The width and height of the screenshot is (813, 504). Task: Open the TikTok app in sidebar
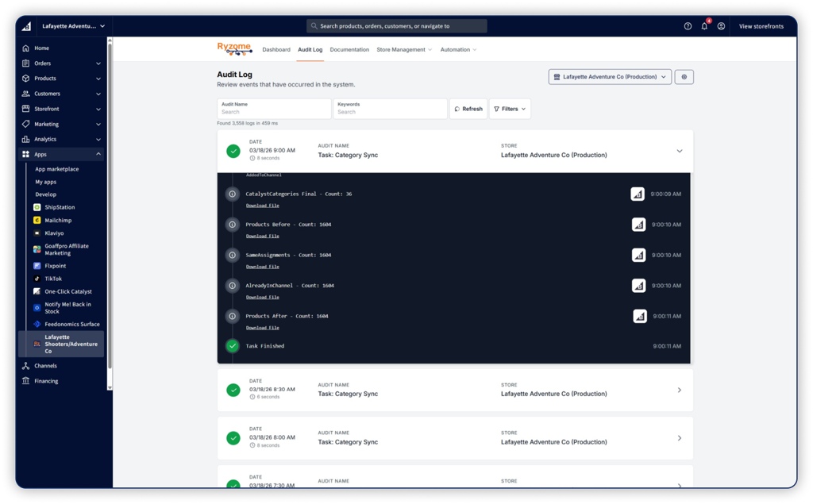tap(53, 279)
